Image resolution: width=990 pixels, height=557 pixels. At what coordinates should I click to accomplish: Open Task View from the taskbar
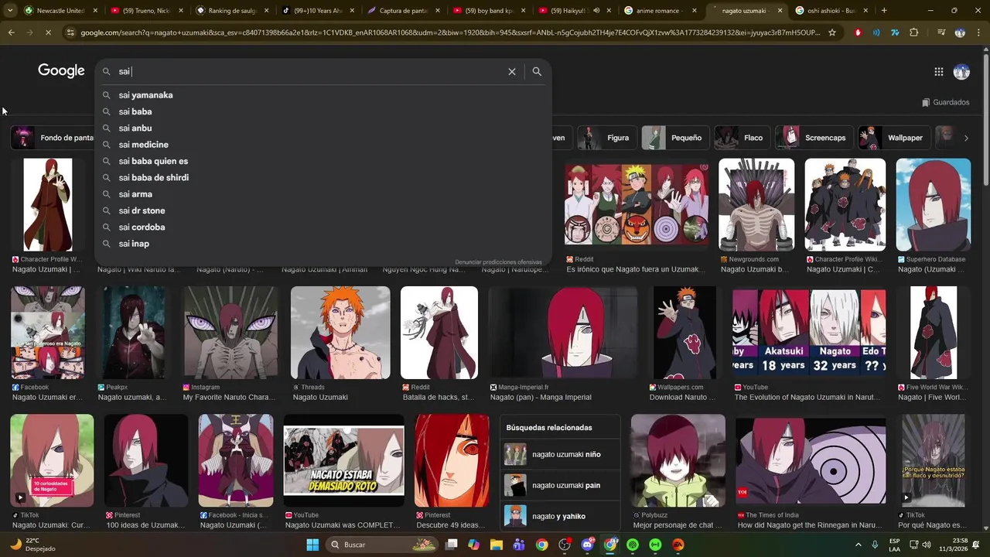click(x=451, y=545)
